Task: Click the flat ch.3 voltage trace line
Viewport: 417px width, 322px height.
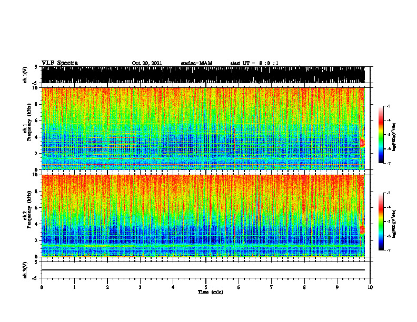Action: click(203, 270)
